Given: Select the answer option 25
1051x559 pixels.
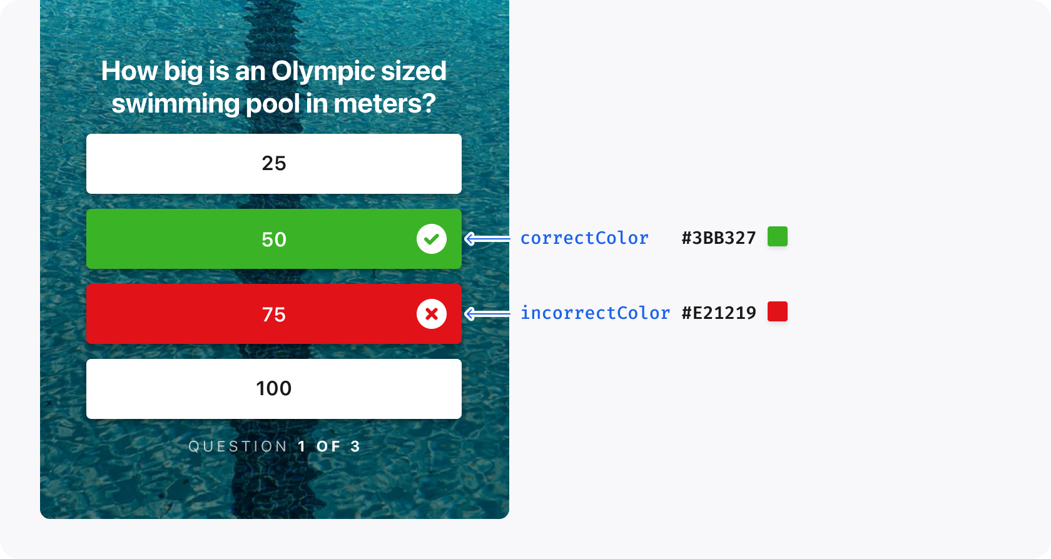Looking at the screenshot, I should tap(274, 164).
